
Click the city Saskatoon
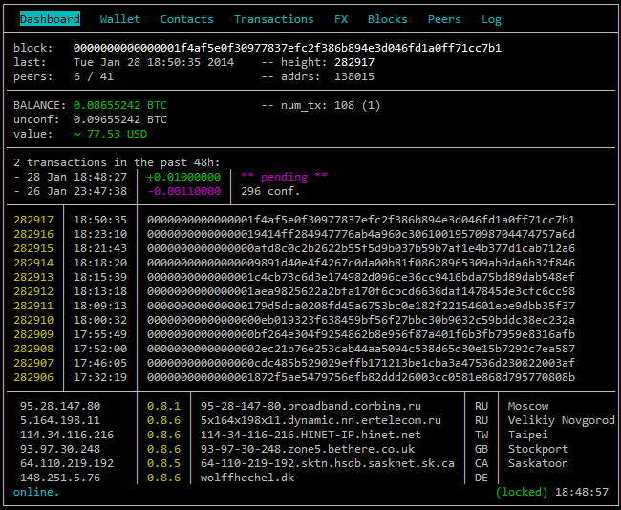(538, 463)
